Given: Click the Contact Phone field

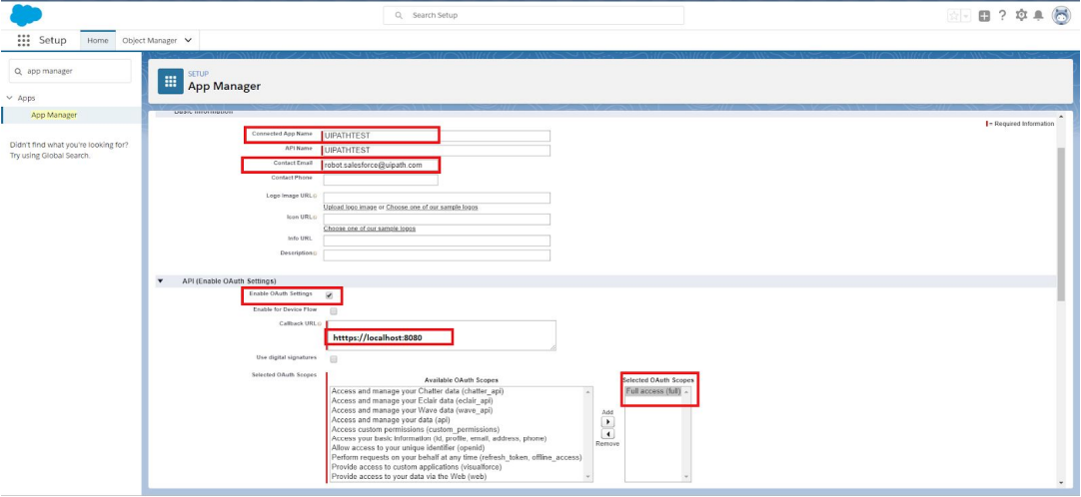Looking at the screenshot, I should click(381, 180).
